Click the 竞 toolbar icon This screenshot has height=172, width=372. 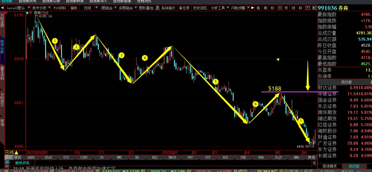pyautogui.click(x=258, y=8)
